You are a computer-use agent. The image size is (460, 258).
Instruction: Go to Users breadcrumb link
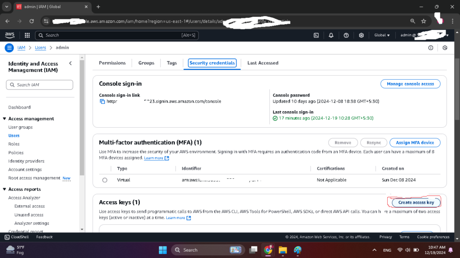40,47
